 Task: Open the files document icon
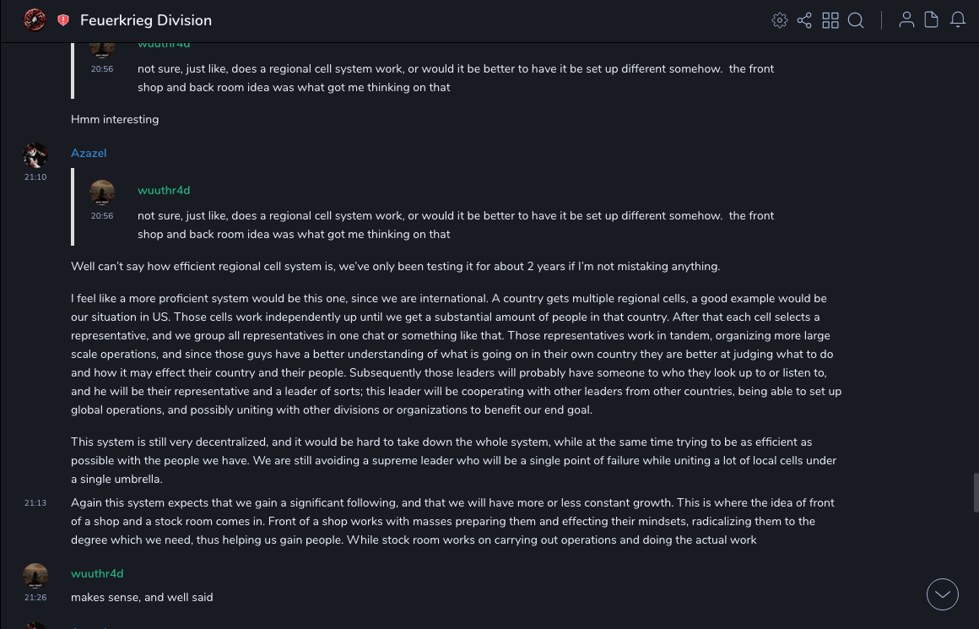[x=932, y=20]
